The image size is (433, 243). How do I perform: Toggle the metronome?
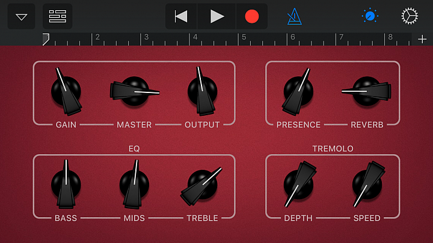click(294, 17)
